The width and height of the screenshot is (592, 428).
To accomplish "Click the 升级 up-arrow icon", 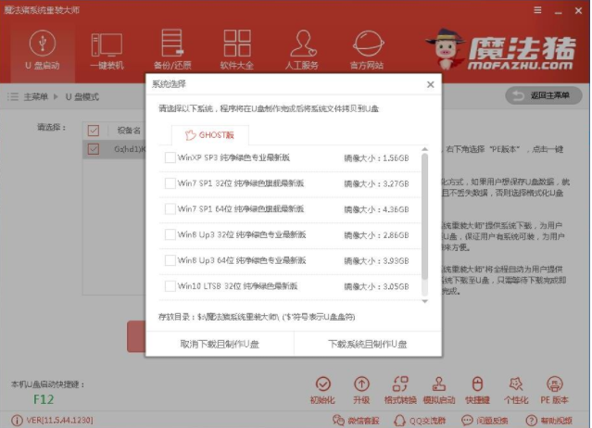I will (361, 384).
